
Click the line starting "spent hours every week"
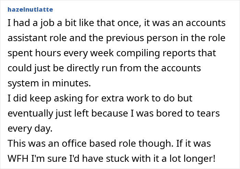point(112,53)
